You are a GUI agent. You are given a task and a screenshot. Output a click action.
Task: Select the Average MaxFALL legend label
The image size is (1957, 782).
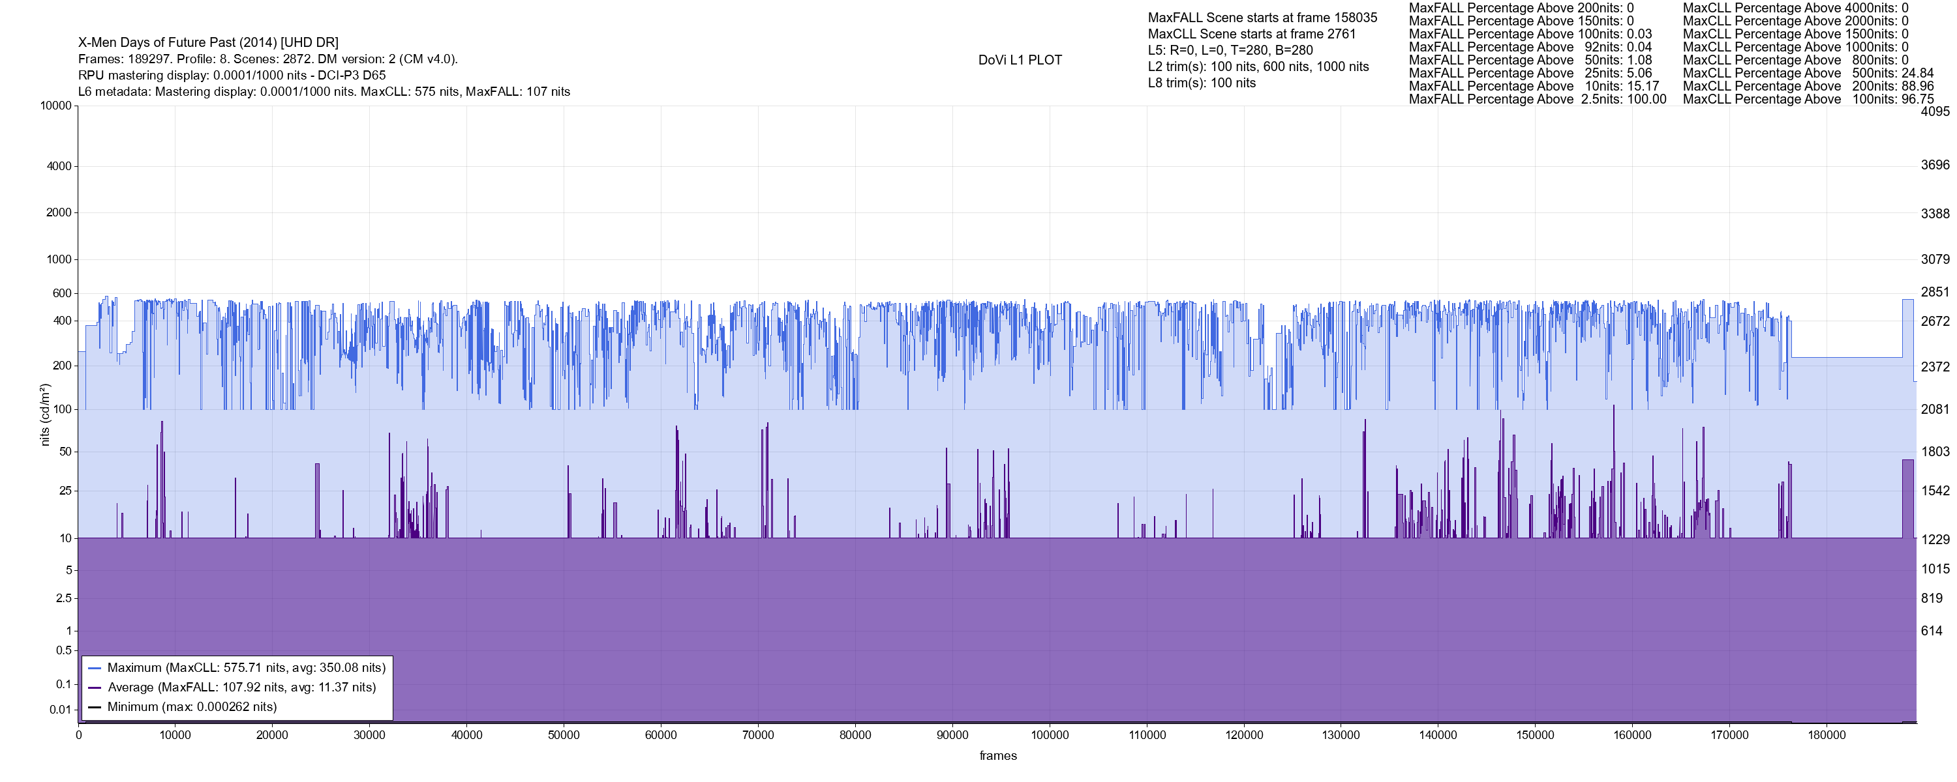tap(241, 688)
